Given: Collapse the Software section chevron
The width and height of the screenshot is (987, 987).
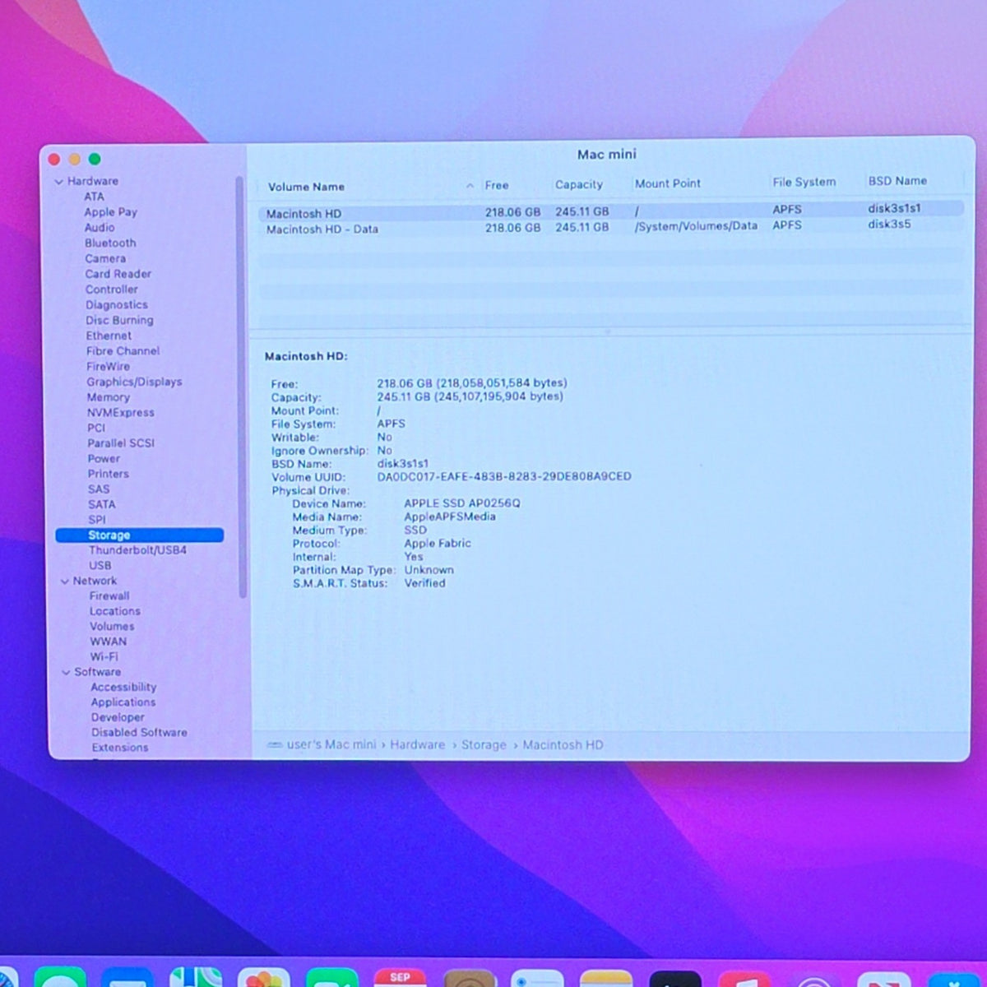Looking at the screenshot, I should click(x=67, y=673).
